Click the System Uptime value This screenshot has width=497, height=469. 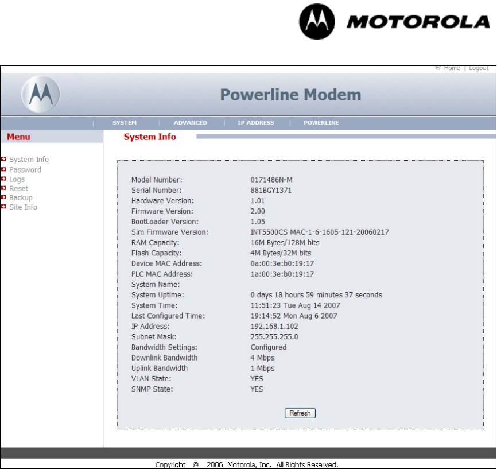pos(316,295)
